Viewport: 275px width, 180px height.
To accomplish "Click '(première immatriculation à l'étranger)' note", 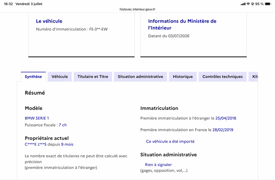I will click(x=61, y=168).
